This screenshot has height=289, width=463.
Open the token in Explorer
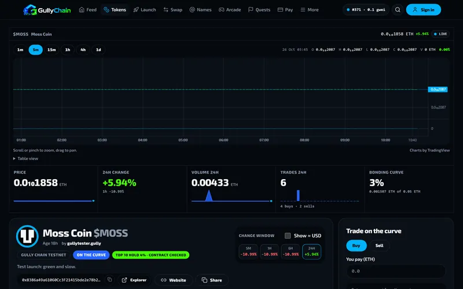pos(134,280)
